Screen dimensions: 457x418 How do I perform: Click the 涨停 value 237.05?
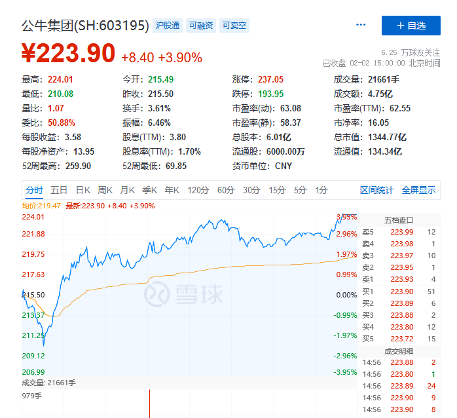tap(270, 79)
